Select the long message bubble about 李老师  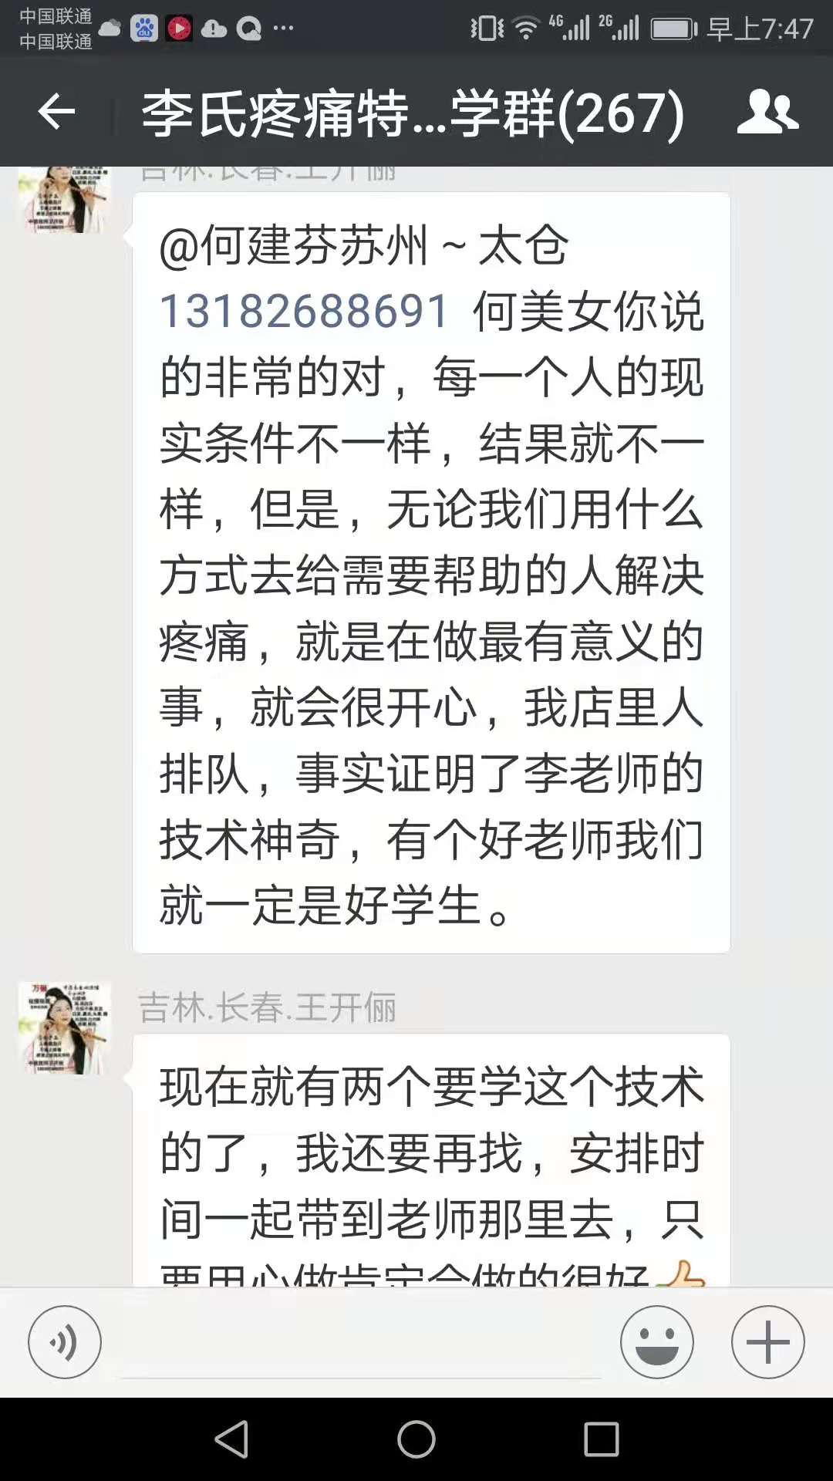[431, 573]
